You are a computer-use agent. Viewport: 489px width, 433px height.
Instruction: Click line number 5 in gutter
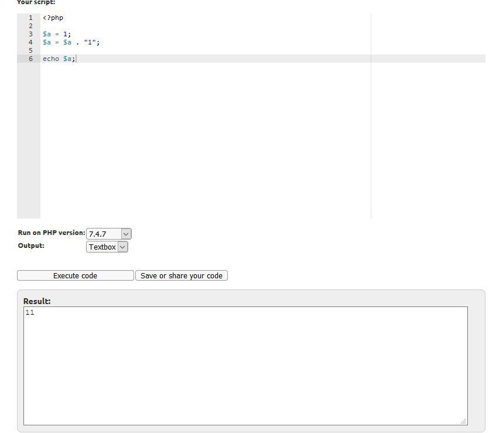(x=30, y=50)
